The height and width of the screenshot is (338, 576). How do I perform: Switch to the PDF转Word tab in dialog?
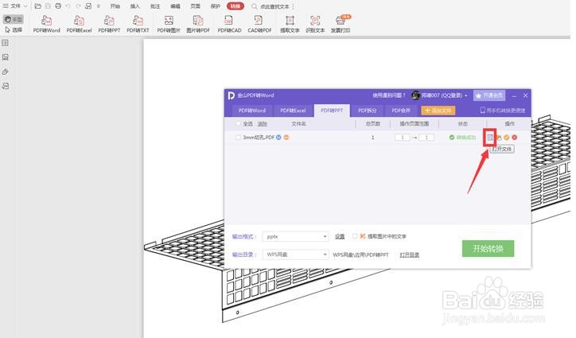252,111
